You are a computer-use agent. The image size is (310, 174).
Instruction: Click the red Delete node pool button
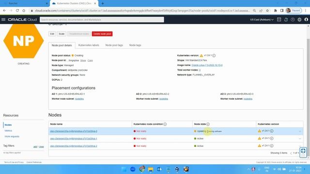point(102,34)
